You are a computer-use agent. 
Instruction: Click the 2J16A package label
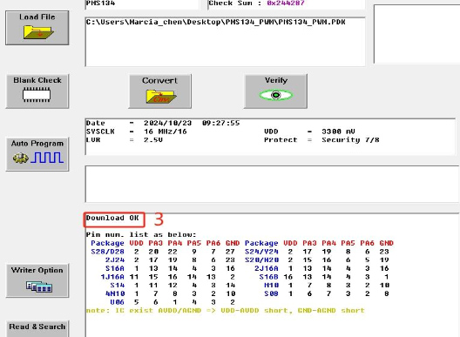(267, 269)
